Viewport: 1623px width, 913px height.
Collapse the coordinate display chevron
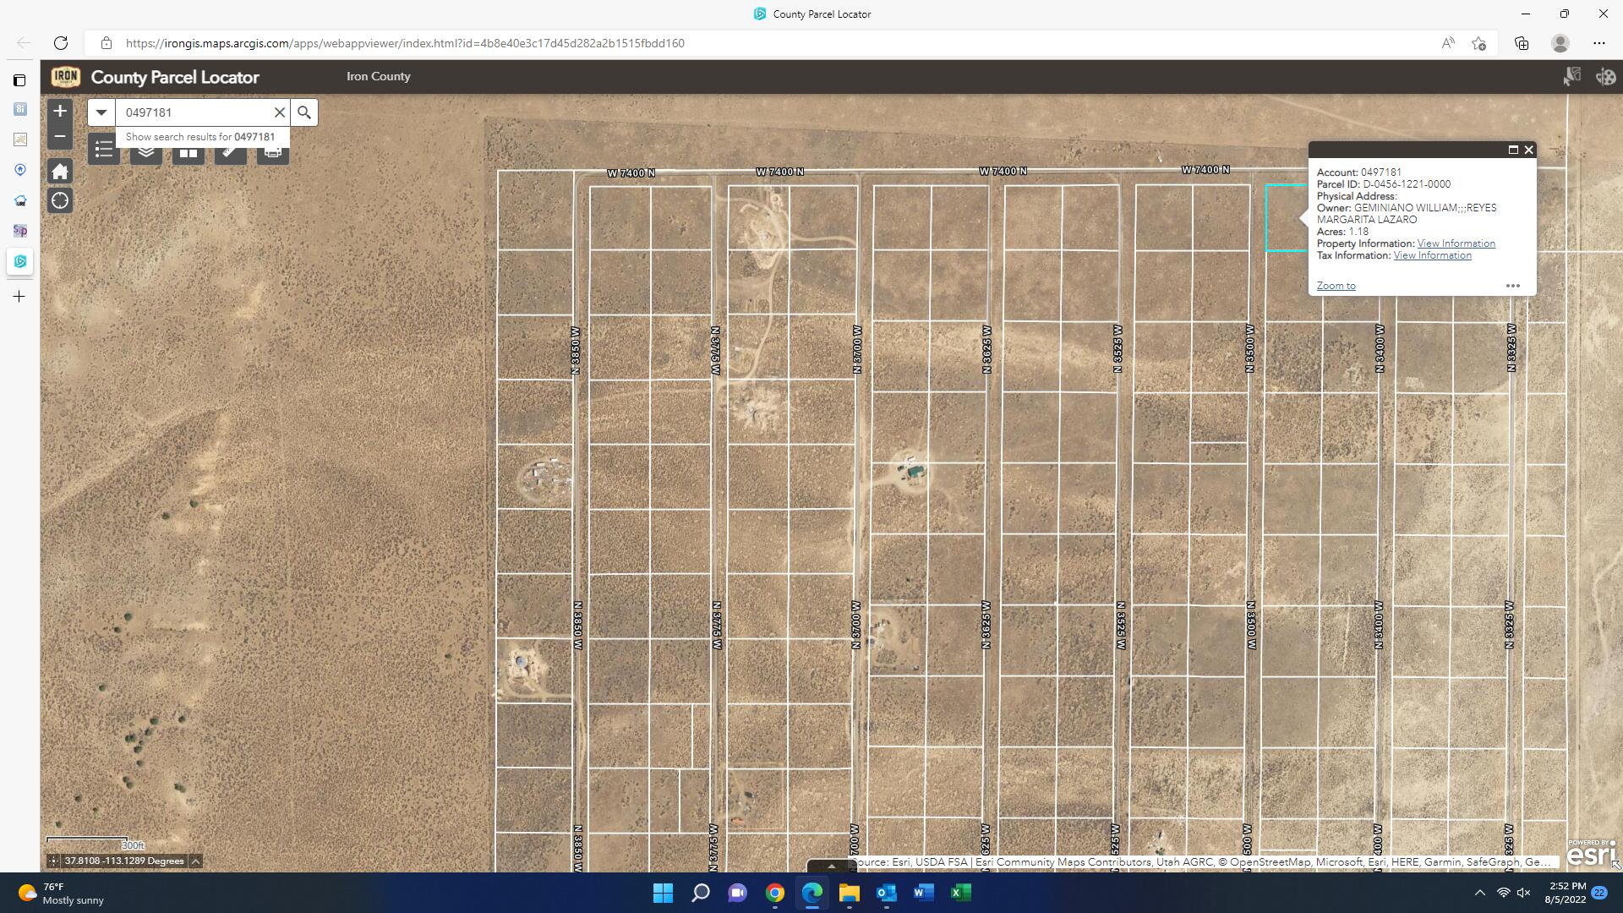coord(194,861)
